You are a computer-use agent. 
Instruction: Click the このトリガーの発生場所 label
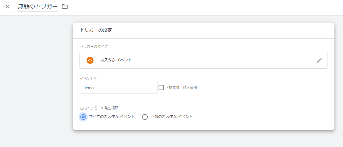[x=99, y=108]
